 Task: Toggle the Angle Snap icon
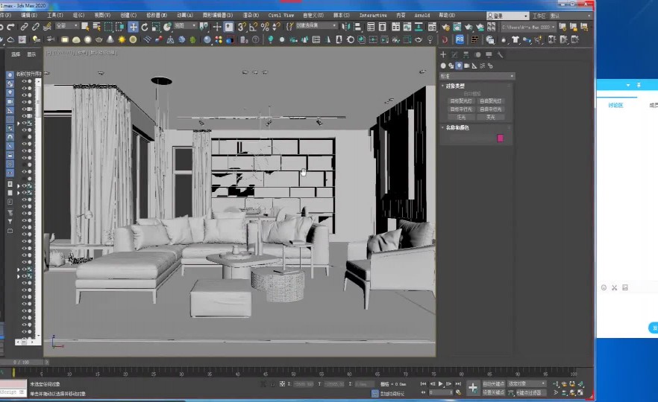coord(253,28)
